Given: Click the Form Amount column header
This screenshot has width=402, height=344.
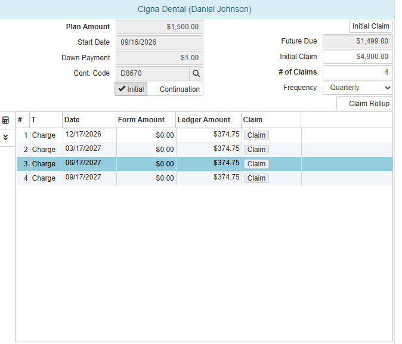Looking at the screenshot, I should point(146,120).
